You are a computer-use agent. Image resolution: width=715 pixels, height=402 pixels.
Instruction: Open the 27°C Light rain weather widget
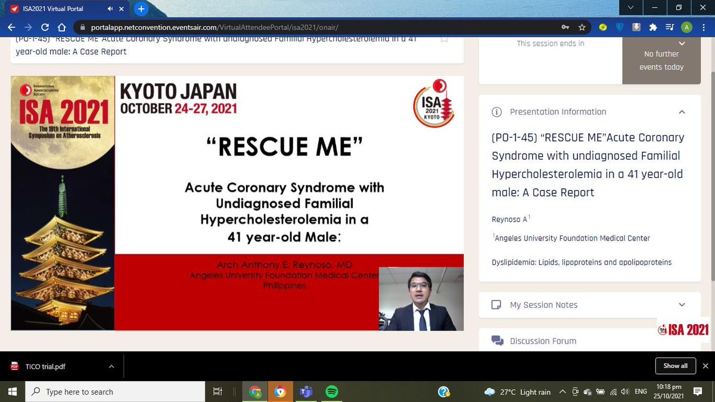pos(518,392)
